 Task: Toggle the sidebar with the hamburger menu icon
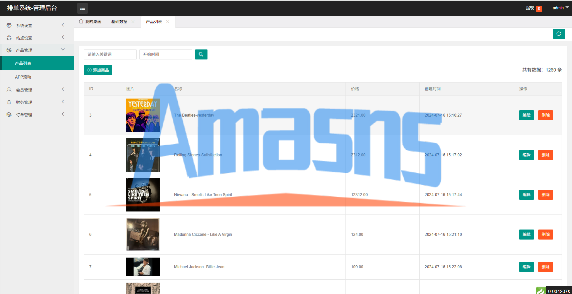tap(83, 8)
